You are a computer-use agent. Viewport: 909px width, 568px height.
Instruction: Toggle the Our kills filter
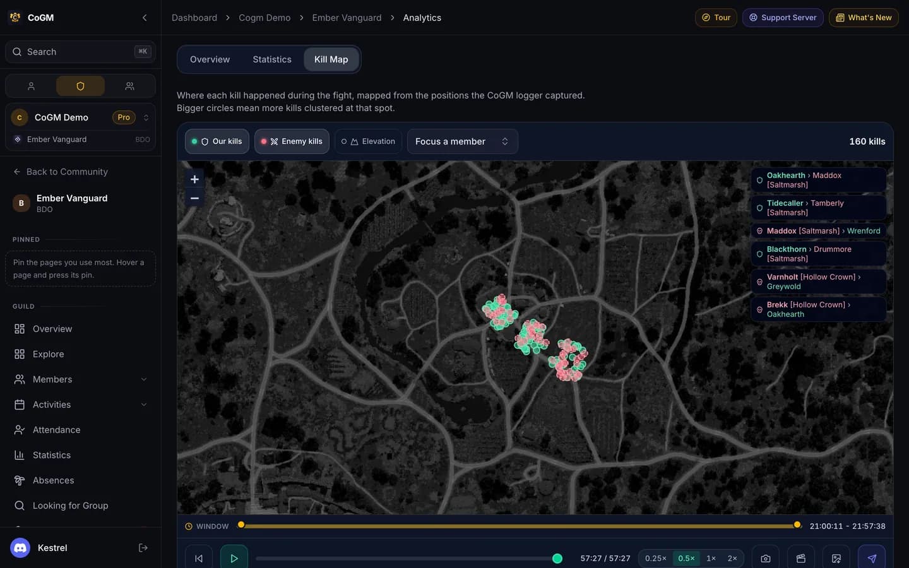coord(217,141)
